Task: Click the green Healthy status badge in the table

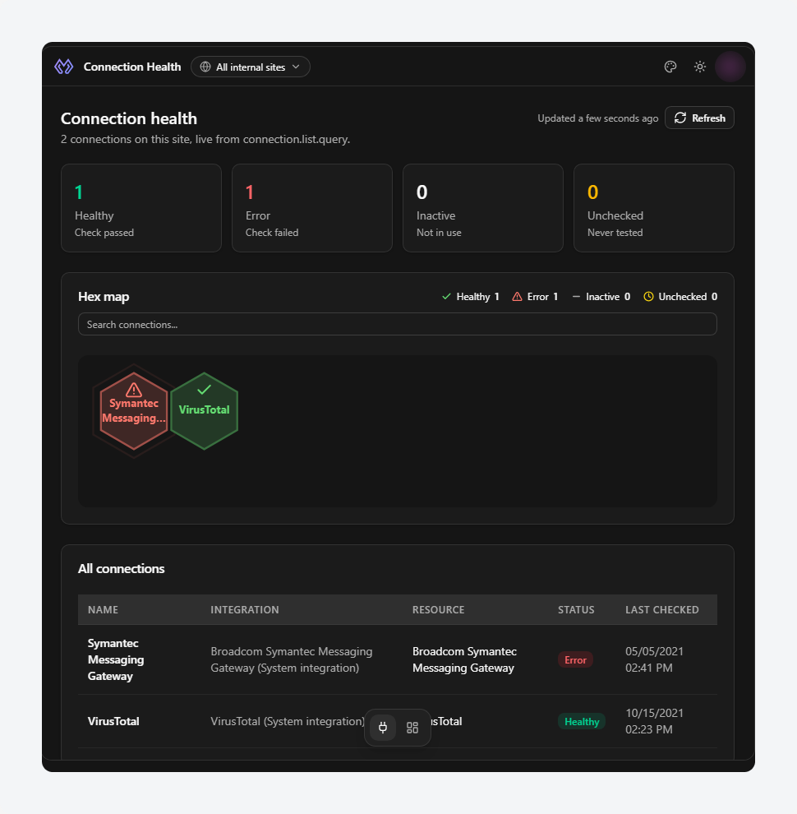Action: click(x=582, y=722)
